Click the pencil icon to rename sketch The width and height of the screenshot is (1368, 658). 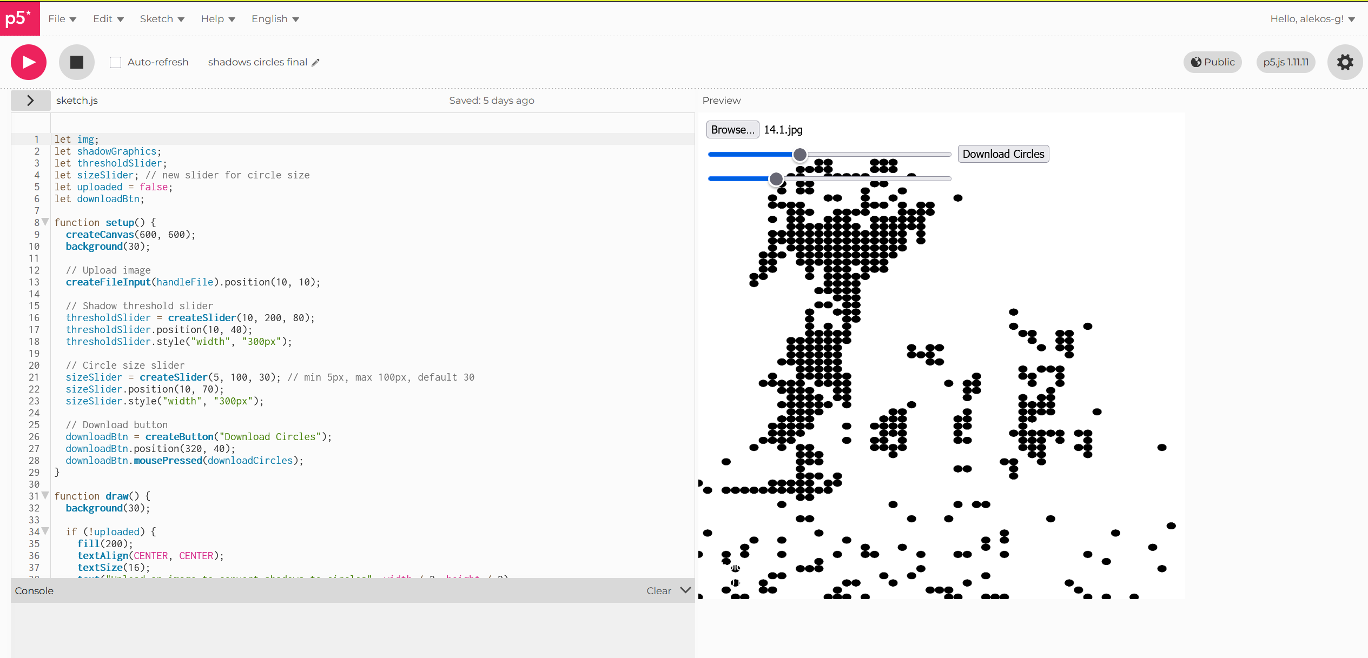point(316,63)
